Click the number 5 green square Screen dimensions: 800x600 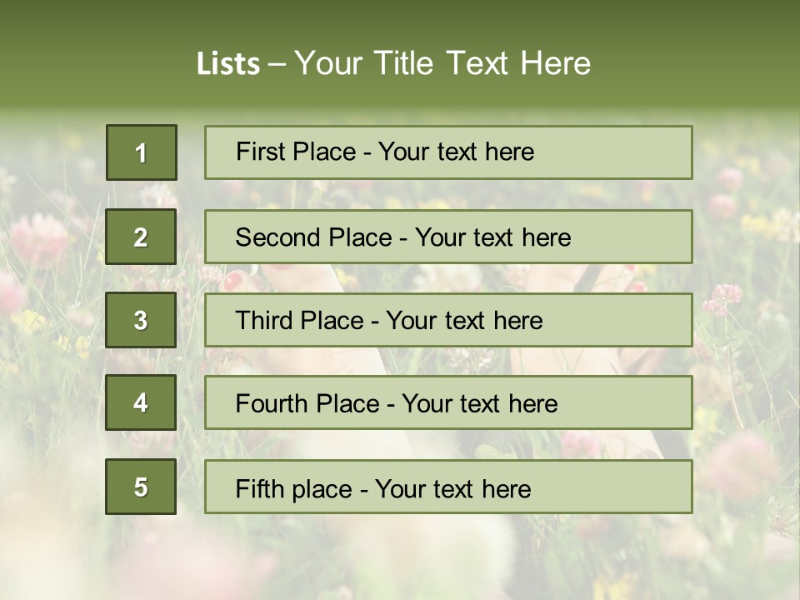(141, 487)
